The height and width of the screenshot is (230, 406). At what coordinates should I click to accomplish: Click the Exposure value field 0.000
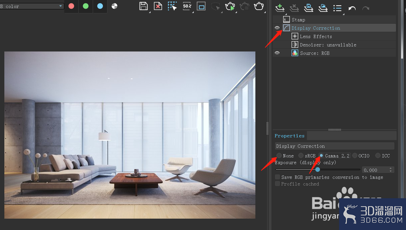[x=375, y=170]
